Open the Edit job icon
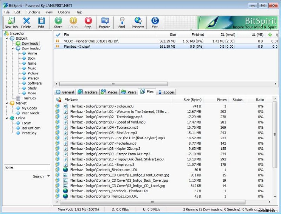This screenshot has width=281, height=214. [x=41, y=22]
